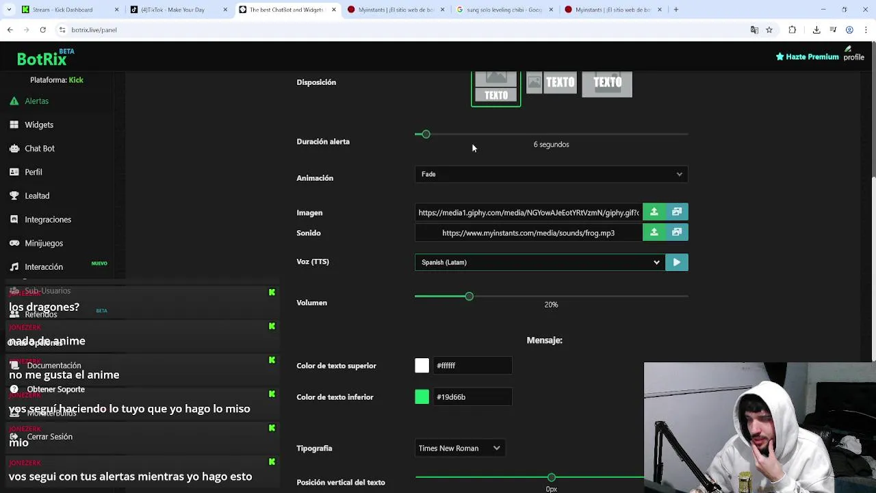Open the Interacción sidebar section
Viewport: 876px width, 493px height.
(x=44, y=267)
